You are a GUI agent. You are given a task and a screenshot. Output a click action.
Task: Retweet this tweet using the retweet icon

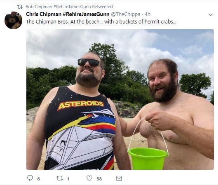(x=60, y=178)
